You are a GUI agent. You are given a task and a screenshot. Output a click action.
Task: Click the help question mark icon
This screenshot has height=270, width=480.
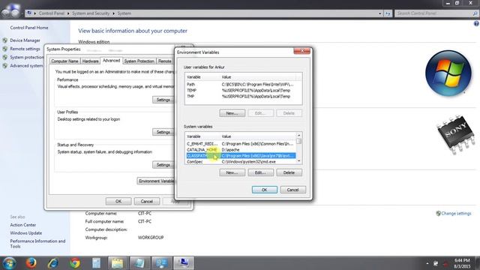coord(476,23)
